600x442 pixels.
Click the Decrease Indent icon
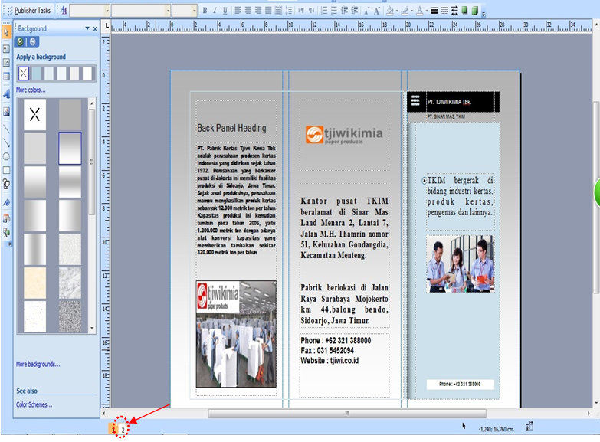344,11
